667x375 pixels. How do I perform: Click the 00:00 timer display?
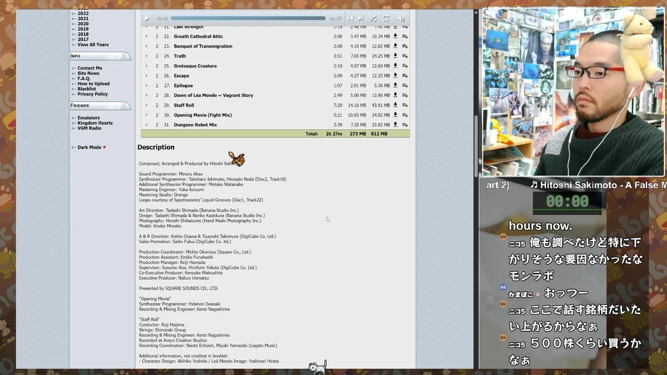point(567,202)
